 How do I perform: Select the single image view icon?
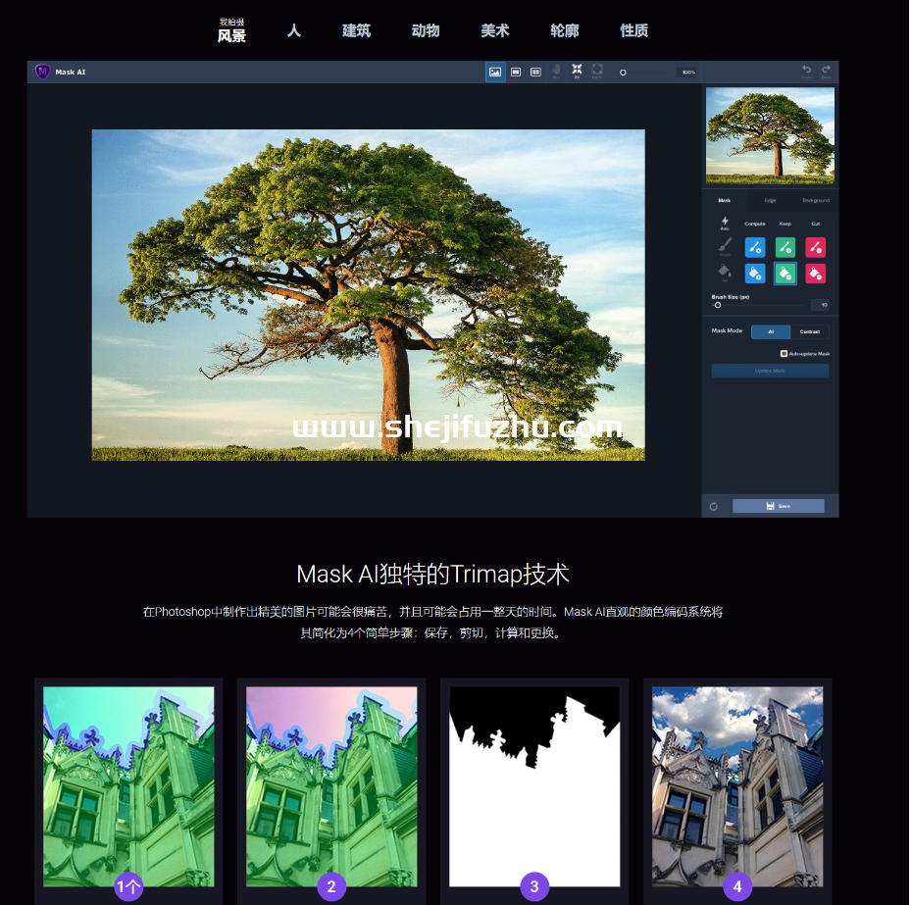[495, 72]
